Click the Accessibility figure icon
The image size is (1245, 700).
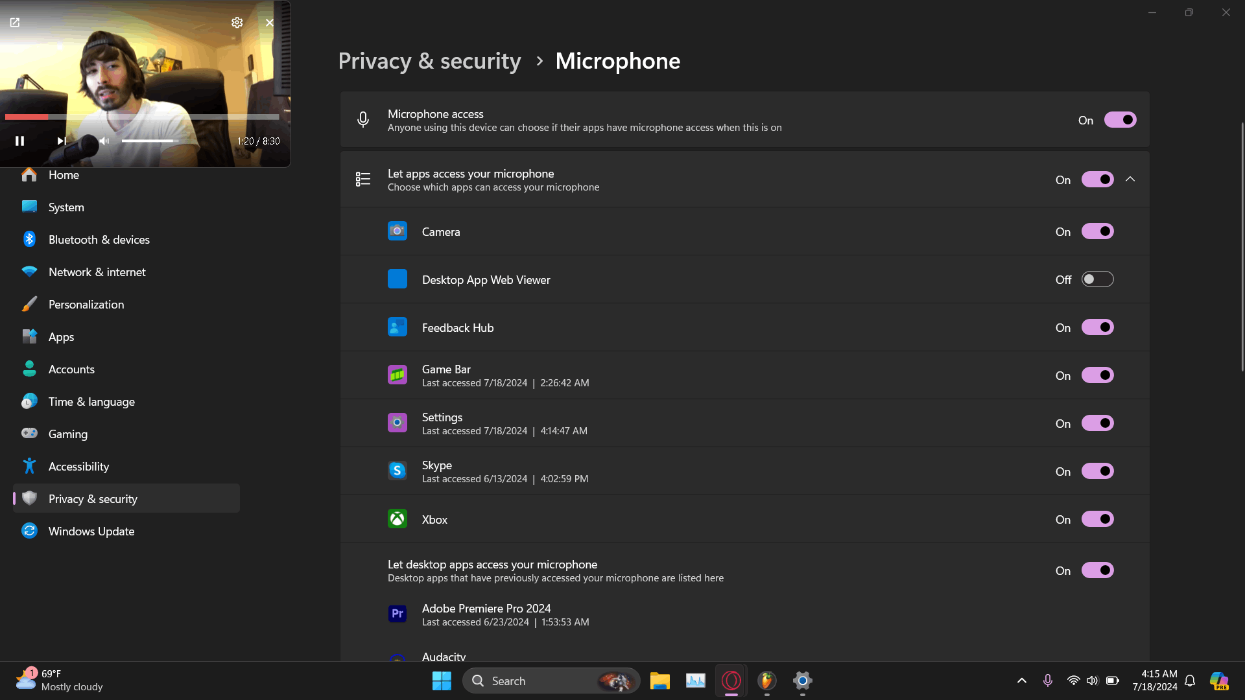click(29, 466)
